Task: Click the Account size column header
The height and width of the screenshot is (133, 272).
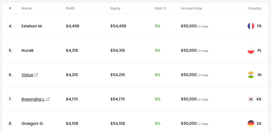Action: pos(191,8)
